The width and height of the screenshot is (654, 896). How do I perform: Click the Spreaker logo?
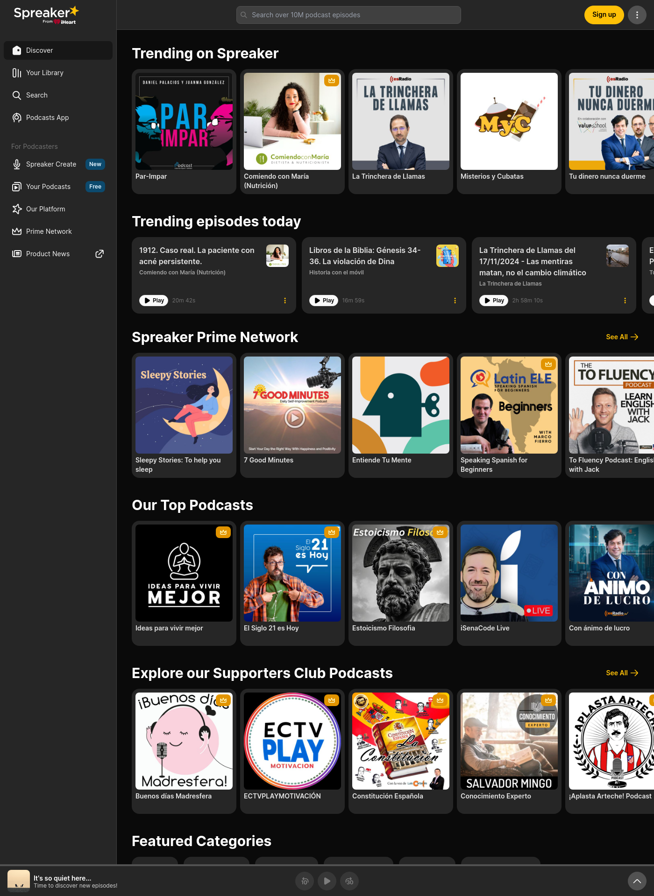tap(46, 15)
